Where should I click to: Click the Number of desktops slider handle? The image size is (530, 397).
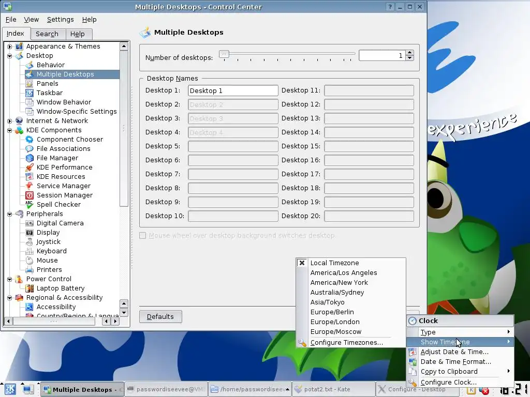click(224, 54)
